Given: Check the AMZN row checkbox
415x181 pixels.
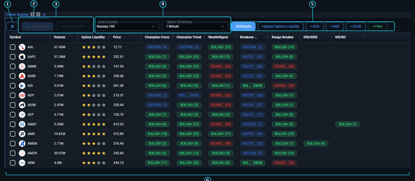Looking at the screenshot, I should (x=13, y=153).
